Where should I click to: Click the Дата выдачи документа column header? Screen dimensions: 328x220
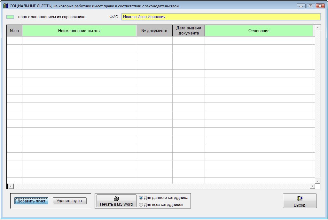click(x=189, y=31)
